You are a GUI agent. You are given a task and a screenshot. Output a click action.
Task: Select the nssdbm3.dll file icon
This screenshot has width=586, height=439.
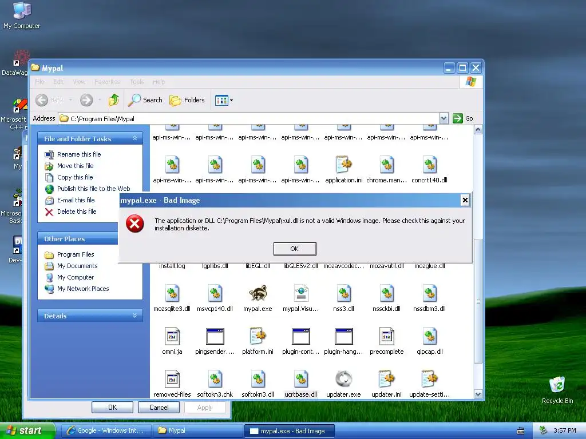point(429,293)
